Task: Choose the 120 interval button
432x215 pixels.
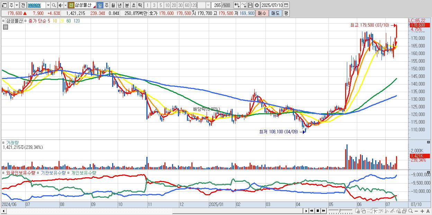Action: click(x=193, y=5)
